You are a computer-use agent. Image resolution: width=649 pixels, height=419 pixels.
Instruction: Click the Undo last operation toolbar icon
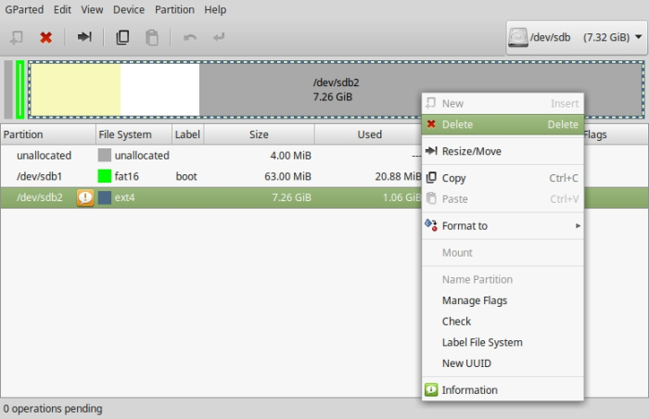pyautogui.click(x=190, y=37)
